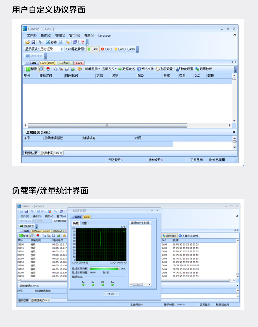Switch to CAN (script) tab
This screenshot has width=258, height=327.
[48, 63]
